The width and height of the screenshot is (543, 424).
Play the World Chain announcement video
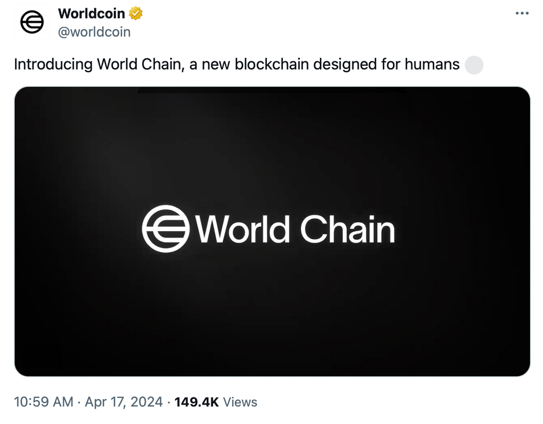point(271,232)
